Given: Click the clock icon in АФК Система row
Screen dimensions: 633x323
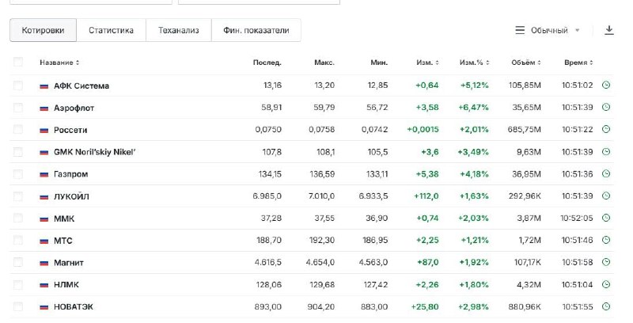Looking at the screenshot, I should pyautogui.click(x=605, y=85).
